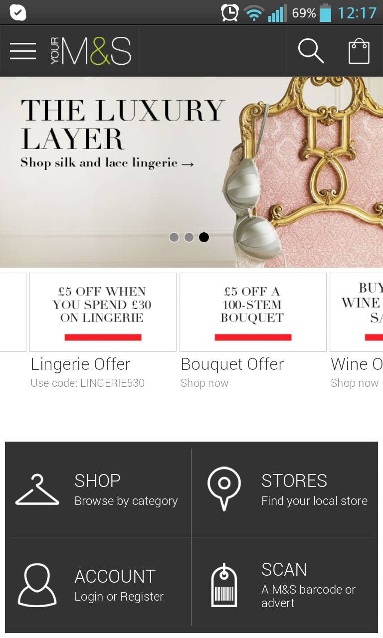Tap Shop now under Bouquet Offer
This screenshot has width=383, height=638.
pos(204,383)
